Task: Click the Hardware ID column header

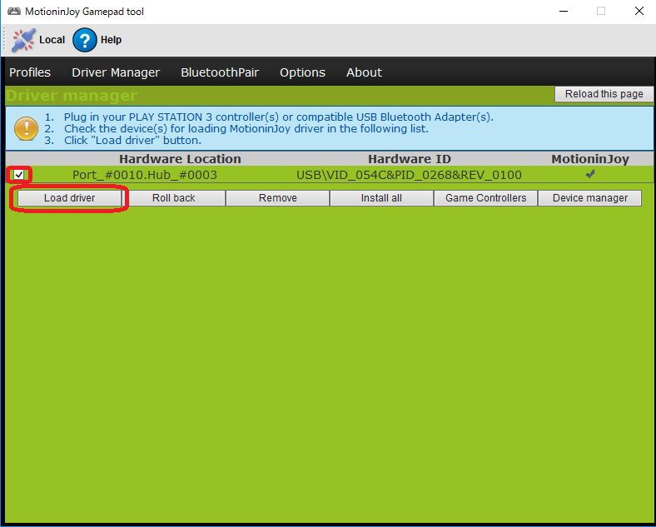Action: click(410, 159)
